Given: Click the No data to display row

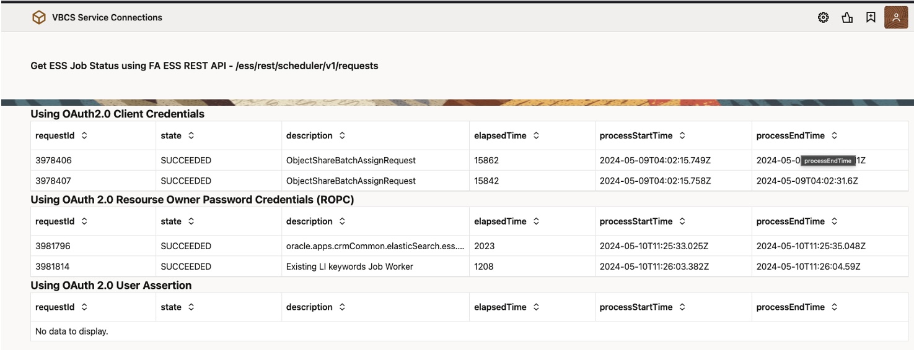Looking at the screenshot, I should [72, 331].
